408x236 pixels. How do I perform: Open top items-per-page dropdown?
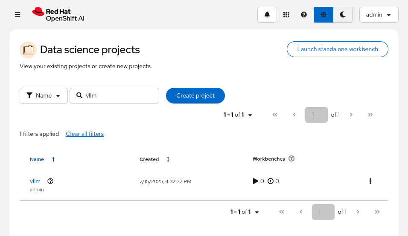(x=238, y=115)
